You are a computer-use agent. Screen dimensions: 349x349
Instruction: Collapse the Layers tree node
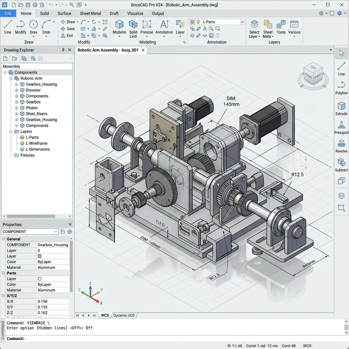pyautogui.click(x=11, y=132)
